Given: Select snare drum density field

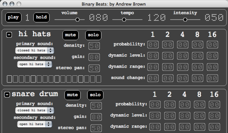Looking at the screenshot, I should point(96,106).
